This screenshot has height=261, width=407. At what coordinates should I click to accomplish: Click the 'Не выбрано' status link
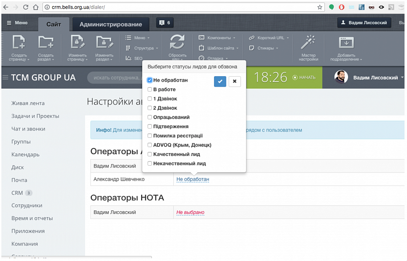click(x=190, y=212)
